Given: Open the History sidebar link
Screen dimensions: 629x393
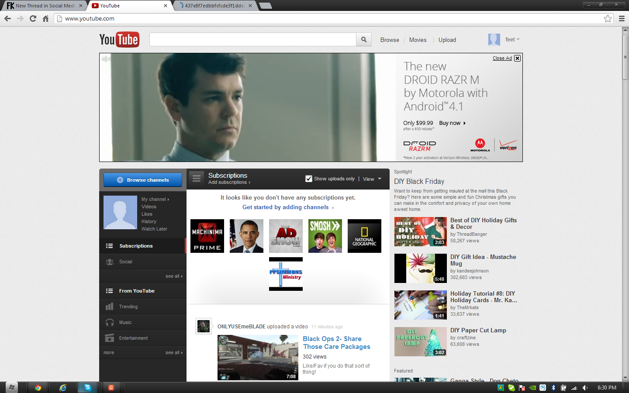Looking at the screenshot, I should pyautogui.click(x=149, y=221).
